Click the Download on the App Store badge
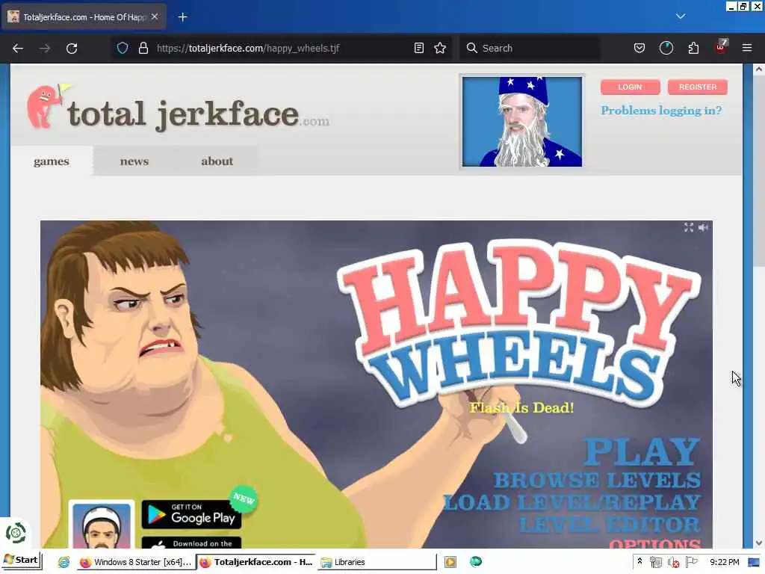Viewport: 765px width, 574px height. coord(192,543)
